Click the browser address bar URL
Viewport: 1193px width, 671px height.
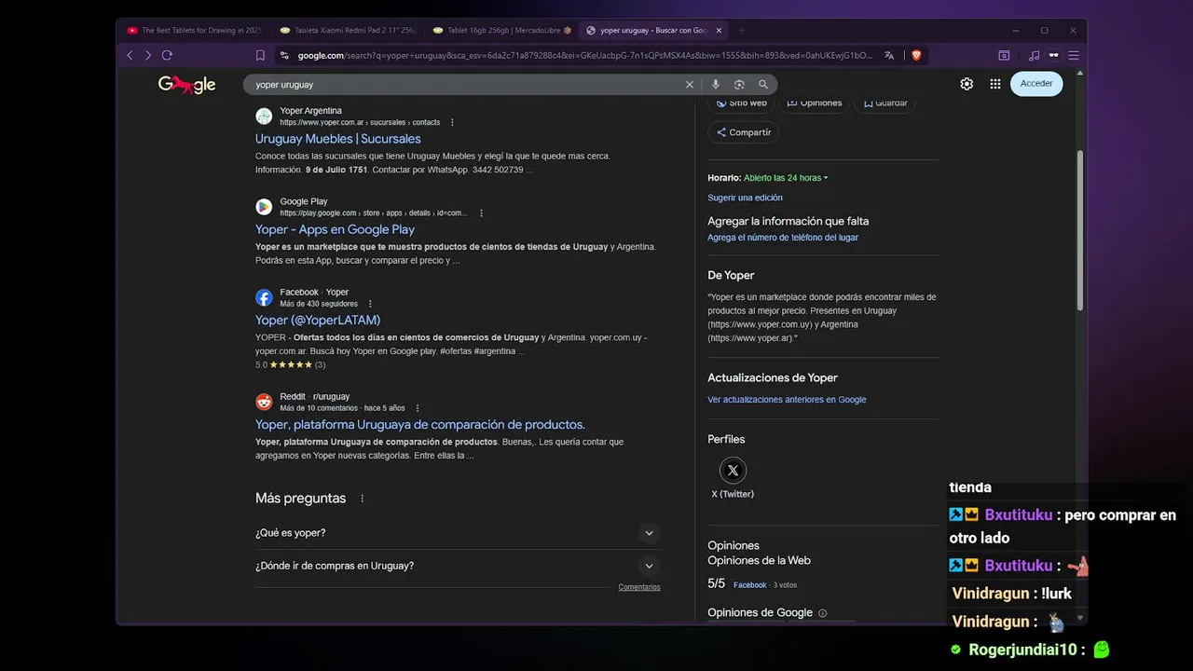(x=584, y=56)
